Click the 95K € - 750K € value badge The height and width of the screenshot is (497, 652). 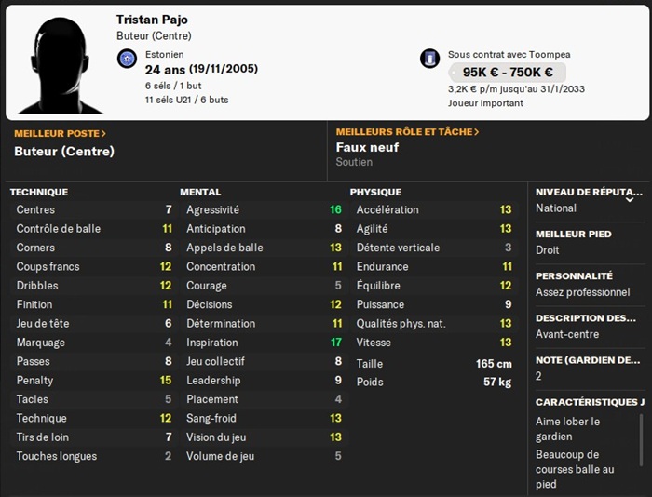(x=507, y=73)
